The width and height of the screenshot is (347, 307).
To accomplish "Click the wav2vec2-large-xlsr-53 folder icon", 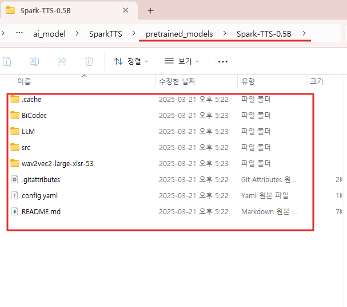I will 15,163.
